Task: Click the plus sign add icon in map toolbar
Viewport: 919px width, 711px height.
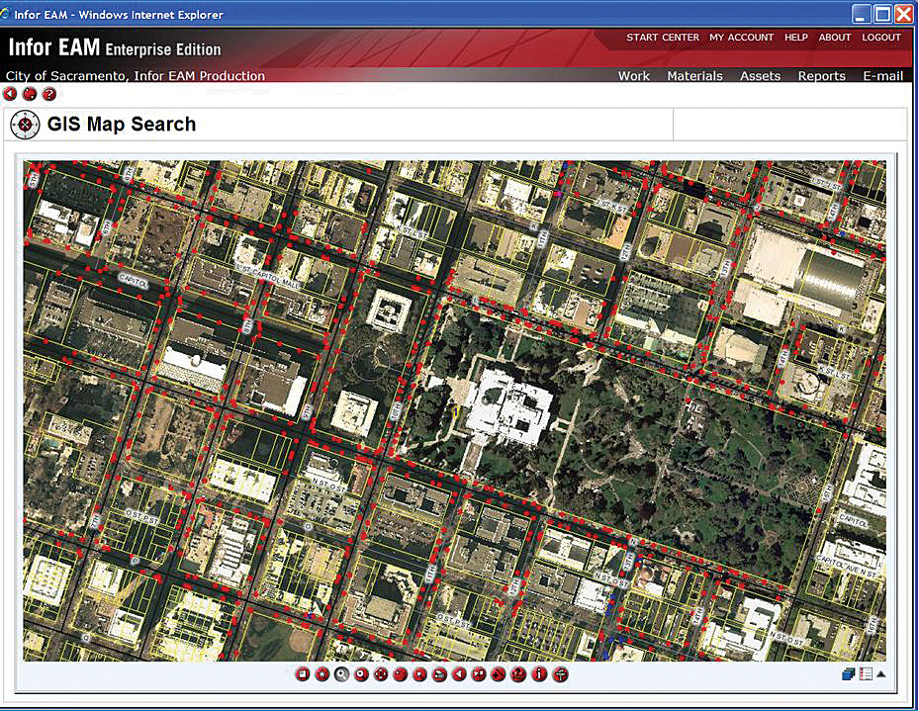Action: click(499, 674)
